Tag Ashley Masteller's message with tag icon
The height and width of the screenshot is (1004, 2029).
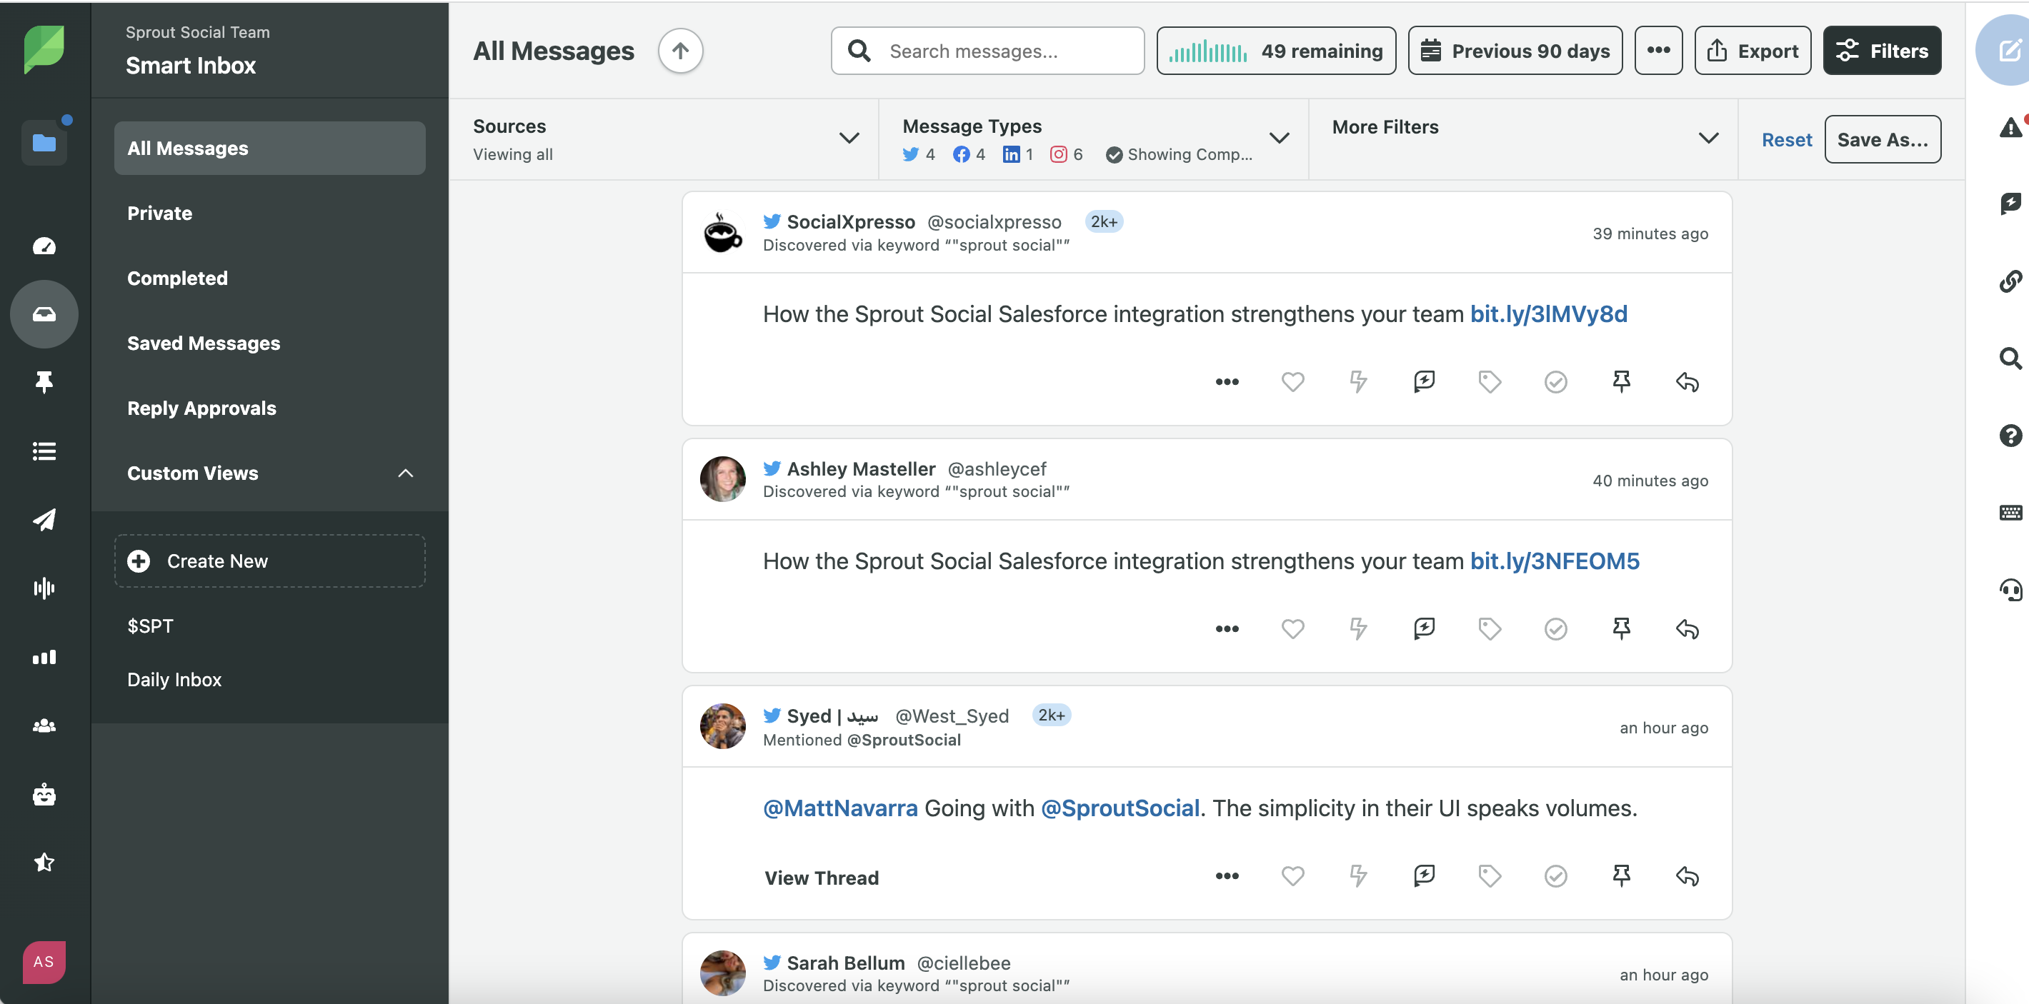coord(1490,628)
